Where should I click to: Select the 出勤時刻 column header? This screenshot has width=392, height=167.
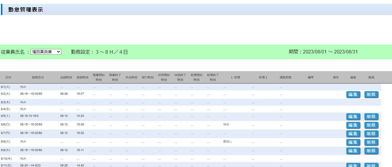coord(66,77)
